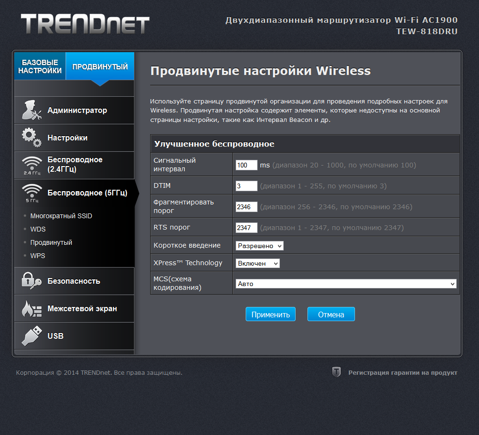
Task: Click the Сигнальный интервал range hint text
Action: click(x=344, y=165)
